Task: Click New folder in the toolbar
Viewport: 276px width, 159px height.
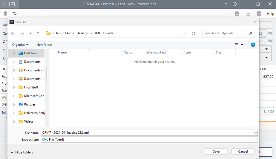Action: coord(44,45)
